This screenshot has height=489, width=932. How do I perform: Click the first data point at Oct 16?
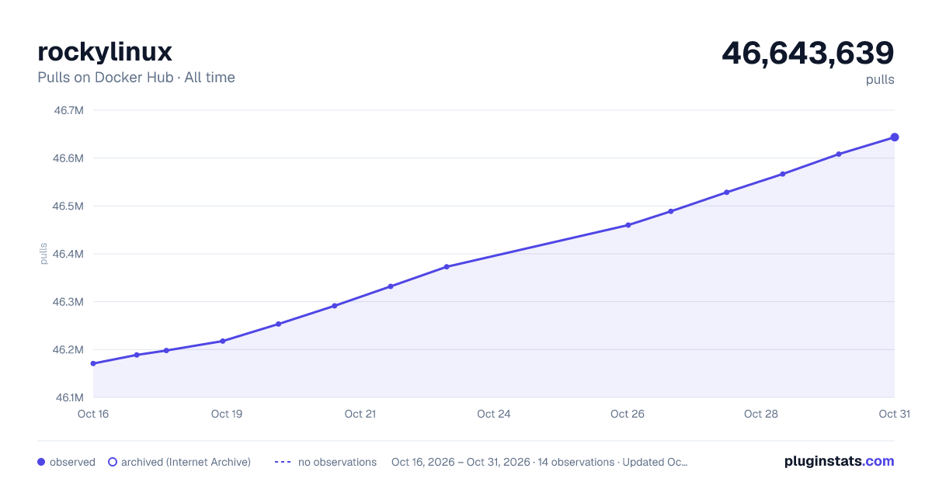pos(93,363)
